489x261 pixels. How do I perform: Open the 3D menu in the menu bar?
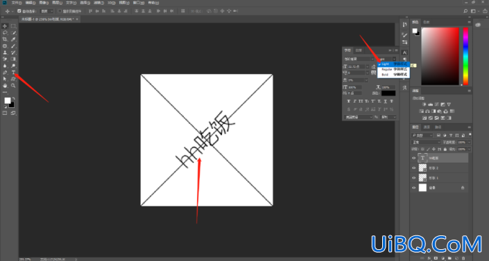click(112, 3)
